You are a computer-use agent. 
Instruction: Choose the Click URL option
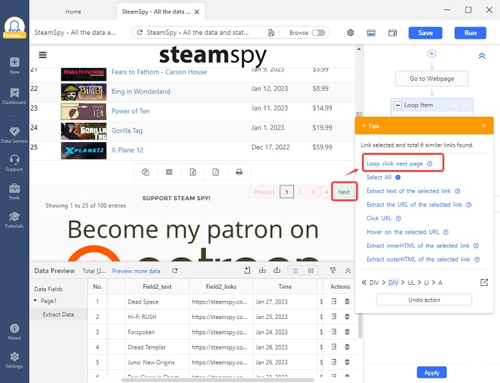pyautogui.click(x=379, y=218)
